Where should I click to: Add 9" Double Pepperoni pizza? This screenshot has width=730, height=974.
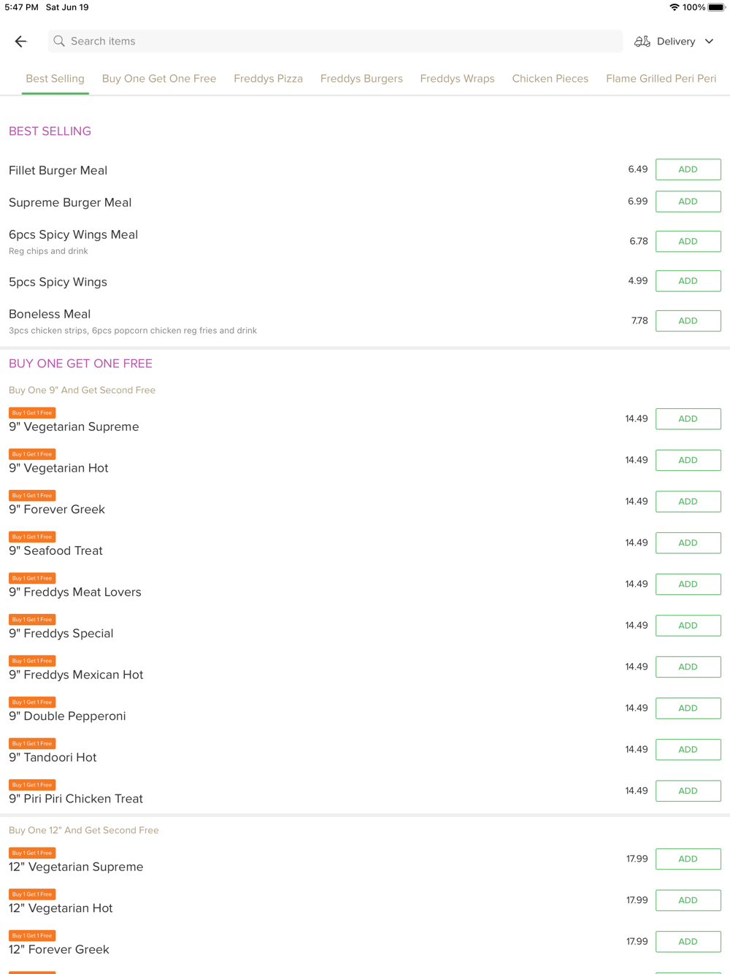point(688,708)
